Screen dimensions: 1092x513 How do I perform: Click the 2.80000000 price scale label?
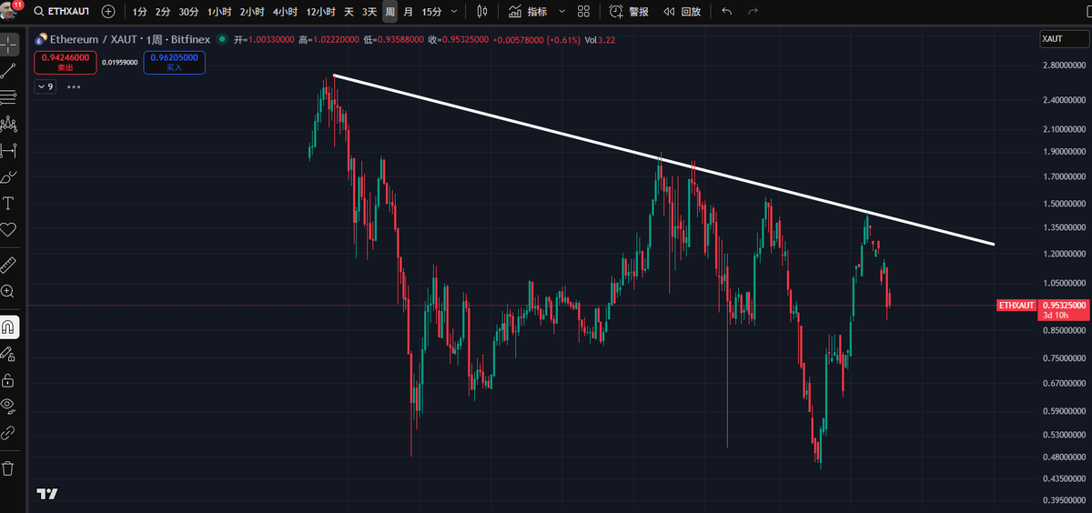(1064, 65)
